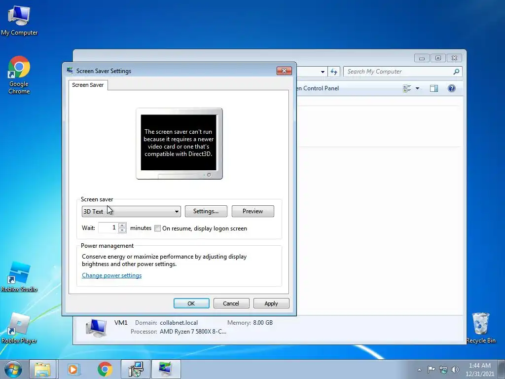505x379 pixels.
Task: Expand the view options dropdown arrow
Action: tap(417, 88)
